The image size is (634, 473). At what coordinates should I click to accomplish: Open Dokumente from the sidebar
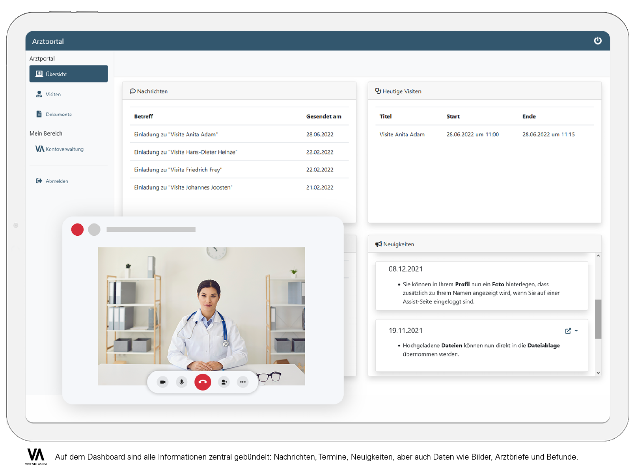58,114
